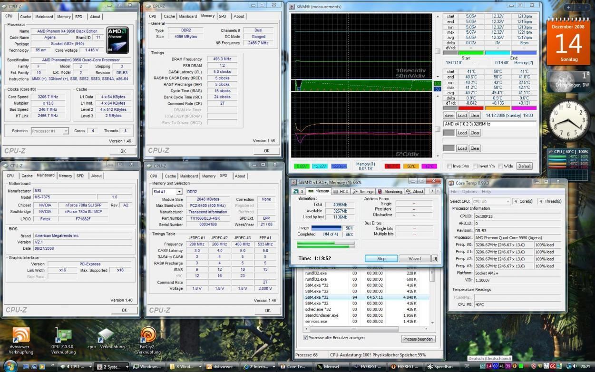
Task: Click the AMD Phenom logo in CPU-Z
Action: (x=117, y=40)
